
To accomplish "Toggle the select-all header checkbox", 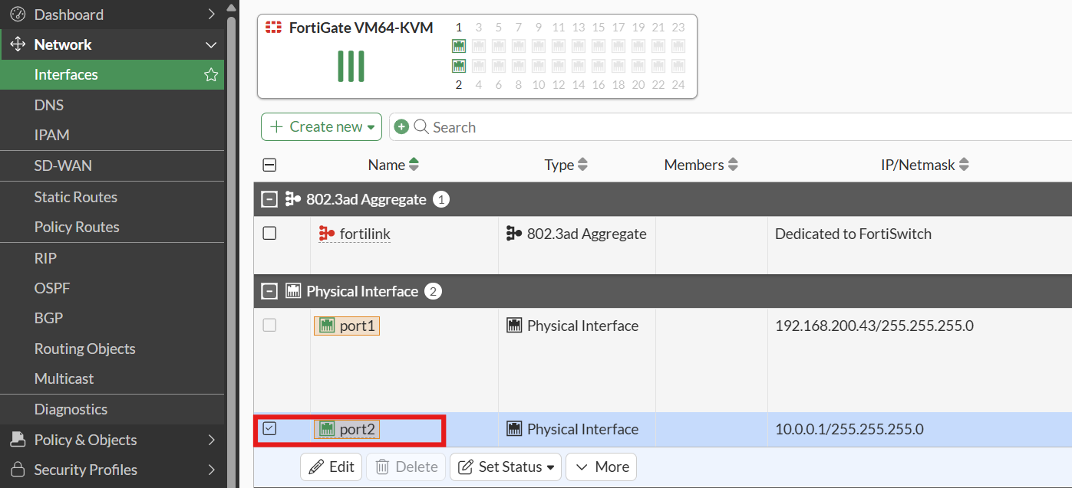I will (269, 164).
